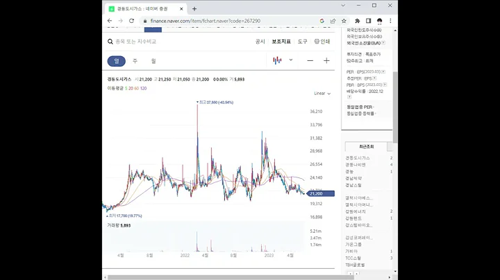Open the Google icon in address bar
Screen dimensions: 500x280
point(322,21)
